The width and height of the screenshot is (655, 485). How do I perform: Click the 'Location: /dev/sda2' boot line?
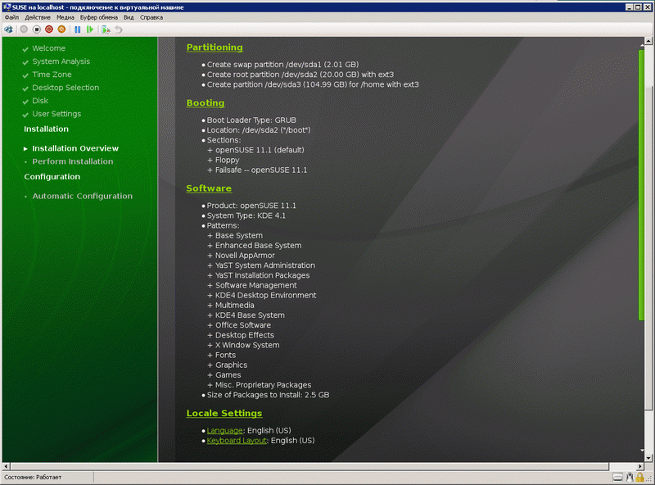coord(259,130)
